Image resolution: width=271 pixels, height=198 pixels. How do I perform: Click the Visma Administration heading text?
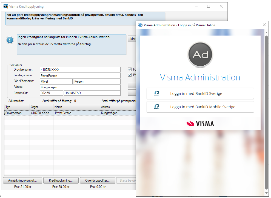pyautogui.click(x=200, y=78)
